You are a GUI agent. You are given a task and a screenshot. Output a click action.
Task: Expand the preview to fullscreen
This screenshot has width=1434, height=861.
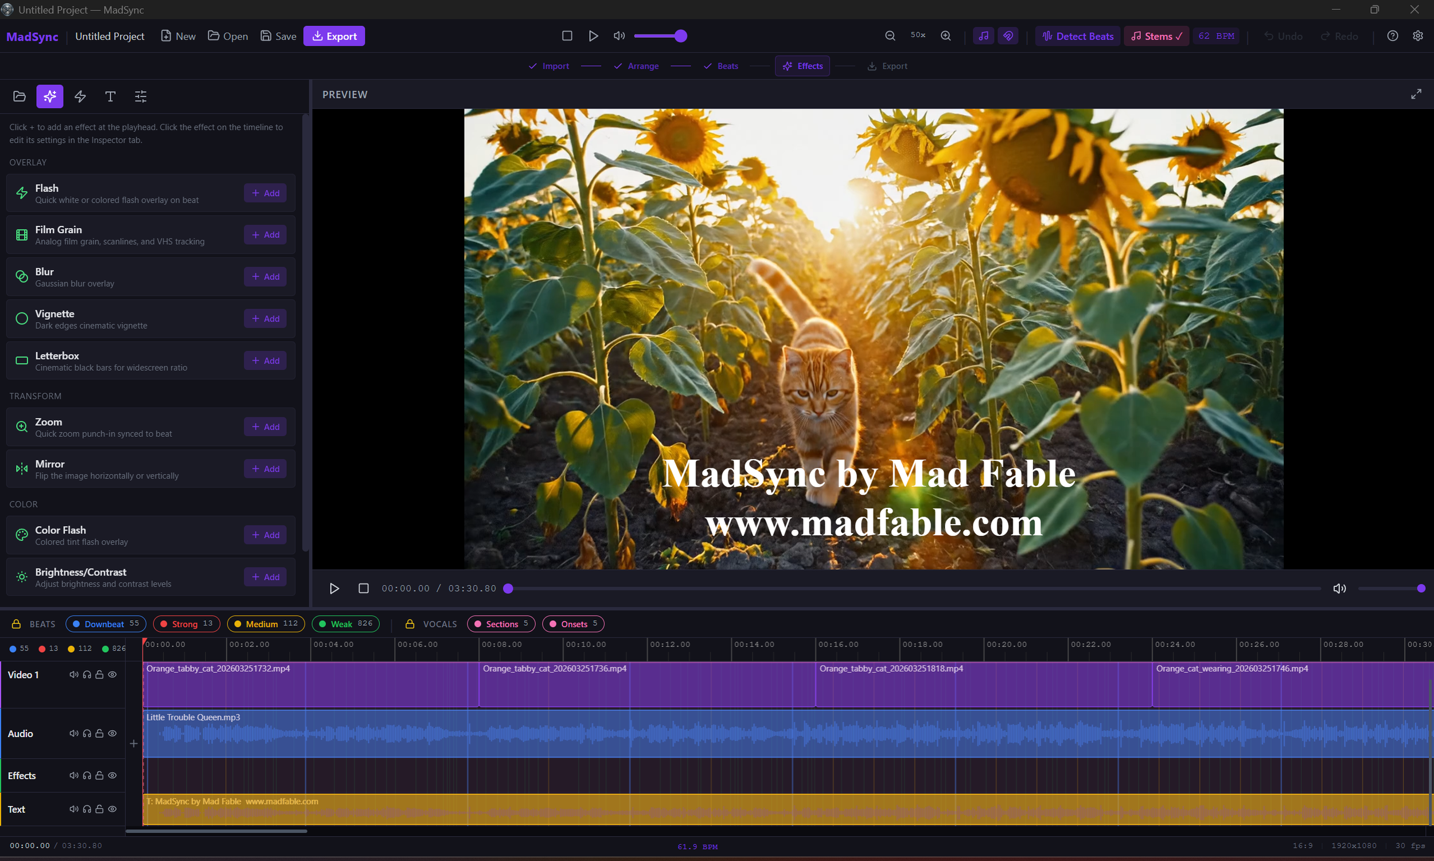(x=1416, y=93)
